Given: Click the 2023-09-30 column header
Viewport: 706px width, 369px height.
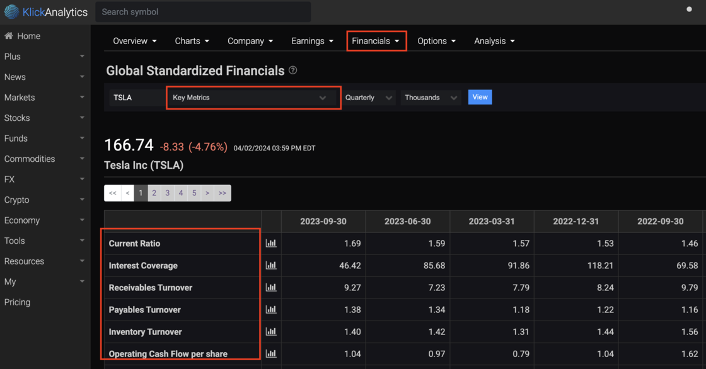Looking at the screenshot, I should (323, 222).
